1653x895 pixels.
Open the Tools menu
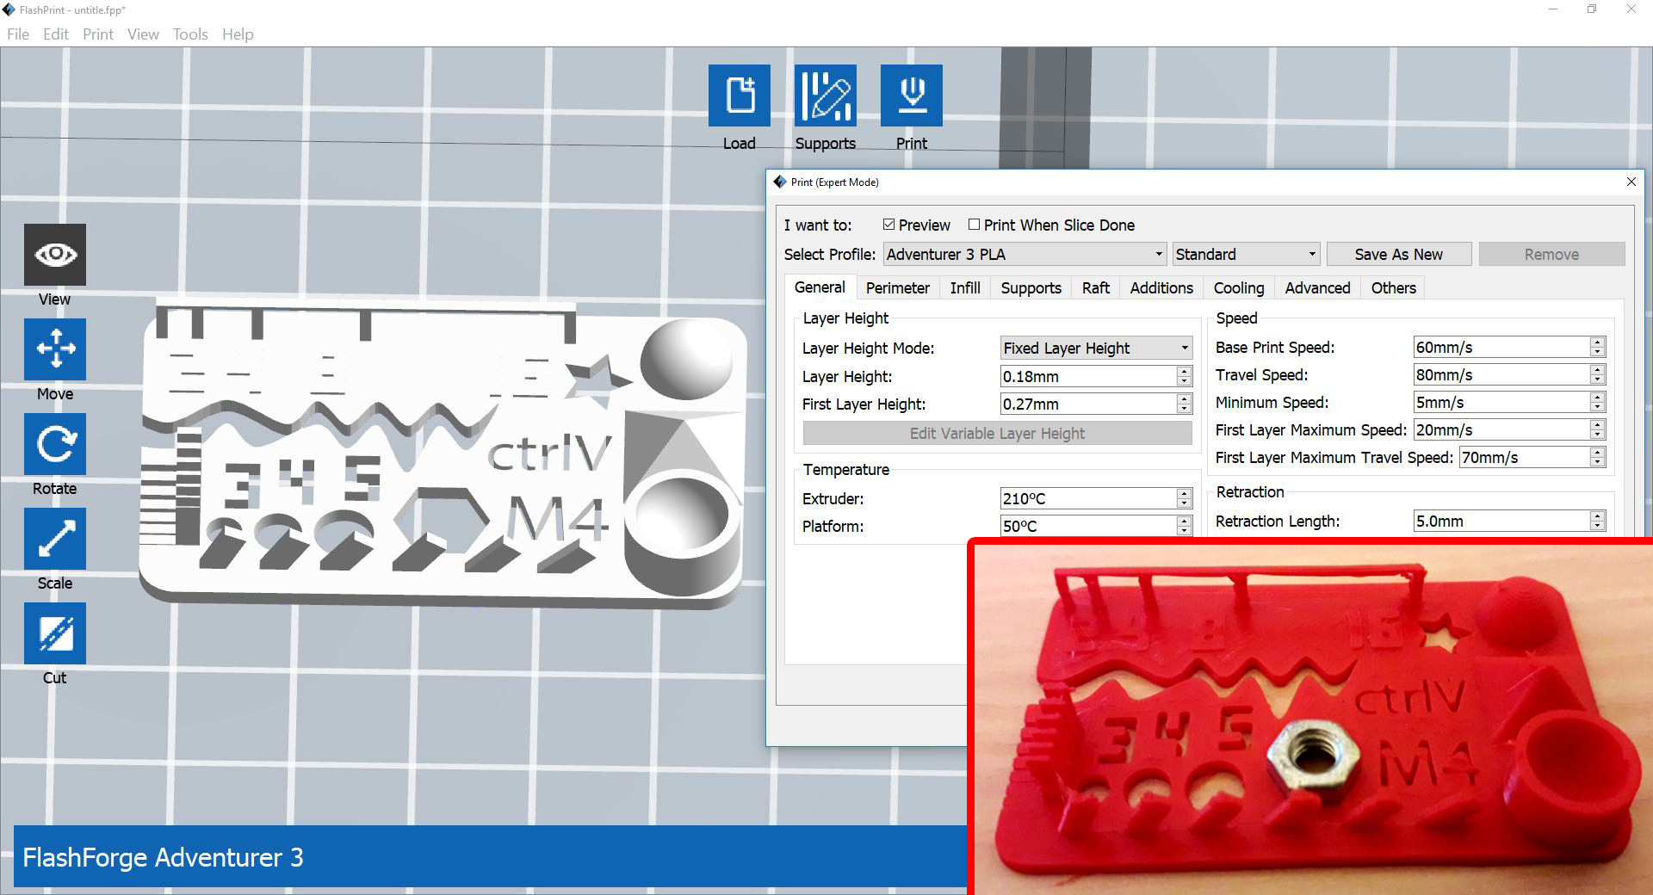[189, 34]
